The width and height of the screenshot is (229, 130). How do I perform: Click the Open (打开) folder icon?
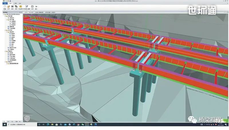pyautogui.click(x=9, y=7)
